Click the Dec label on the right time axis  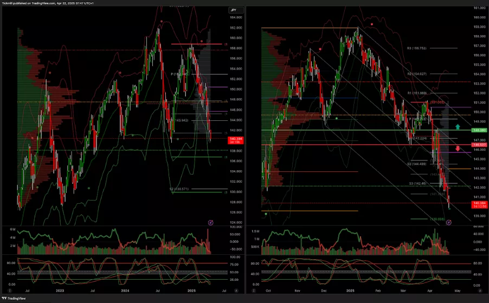(x=324, y=291)
